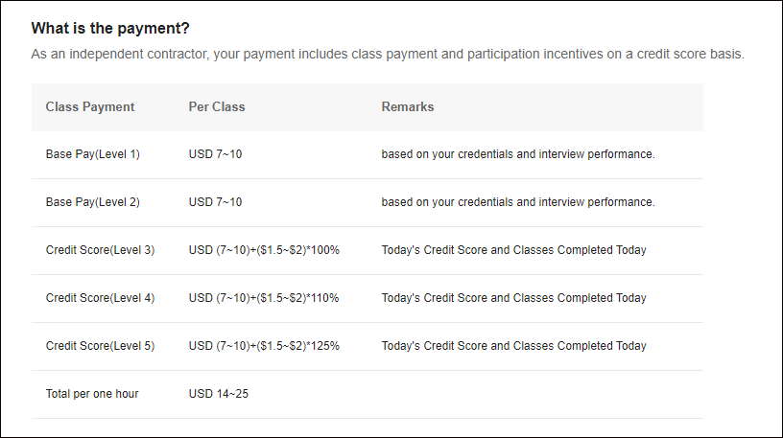Select the Base Pay(Level 1) cell
783x438 pixels.
(93, 154)
